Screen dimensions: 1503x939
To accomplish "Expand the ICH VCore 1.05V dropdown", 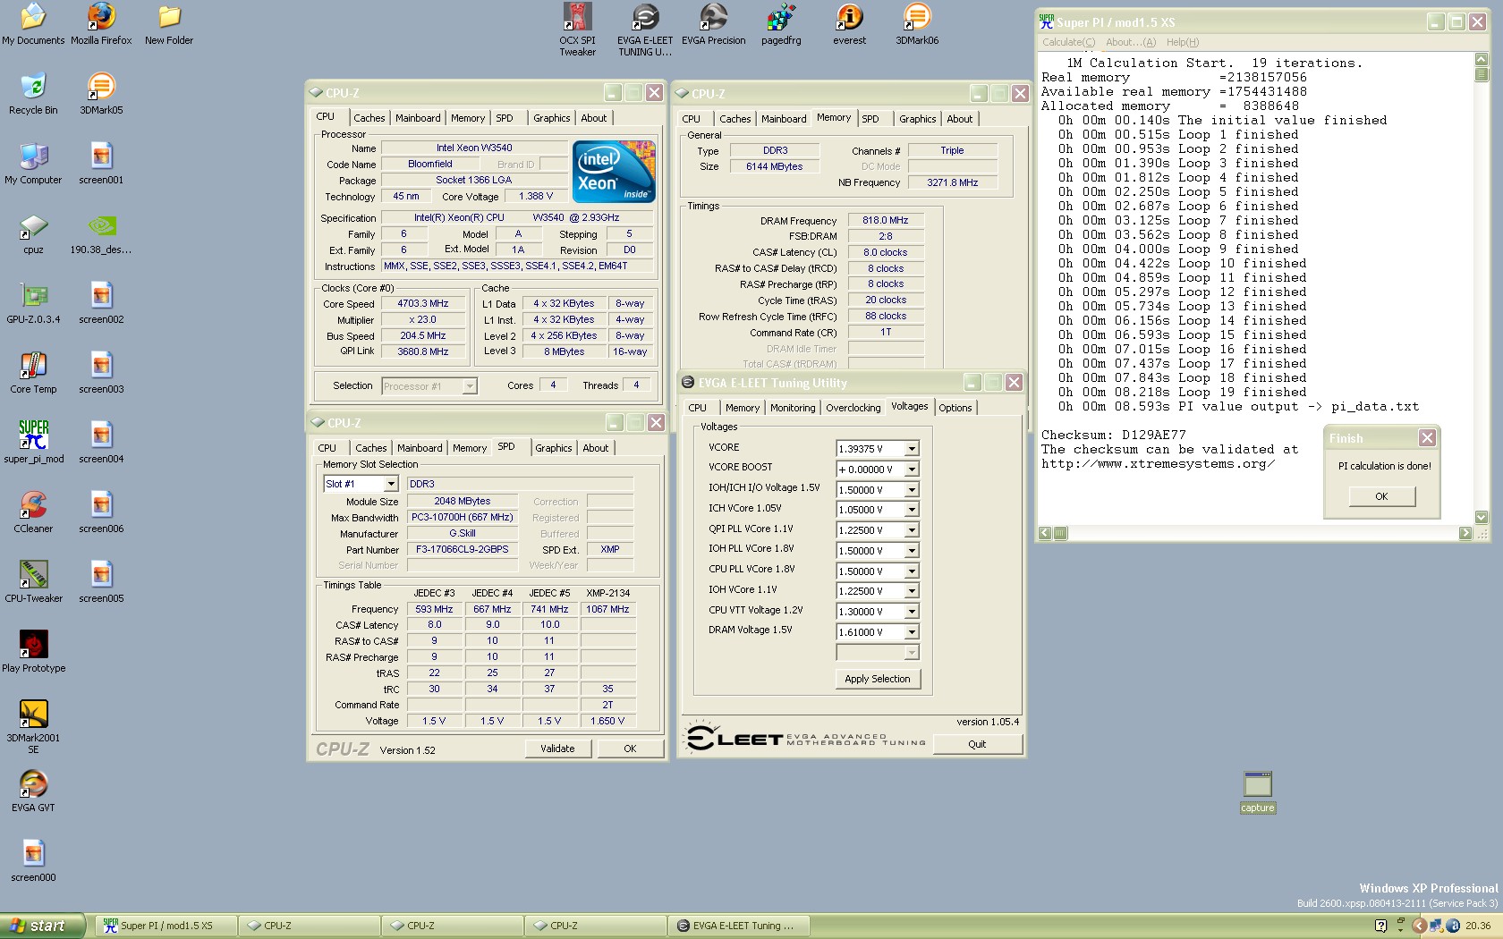I will (912, 510).
